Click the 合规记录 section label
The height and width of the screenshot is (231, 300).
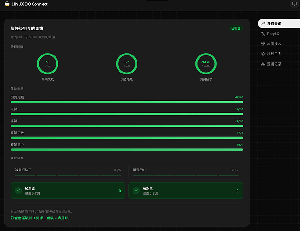(17, 158)
